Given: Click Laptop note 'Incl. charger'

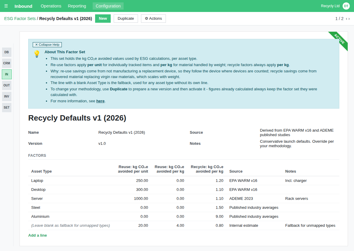Looking at the screenshot, I should 296,180.
